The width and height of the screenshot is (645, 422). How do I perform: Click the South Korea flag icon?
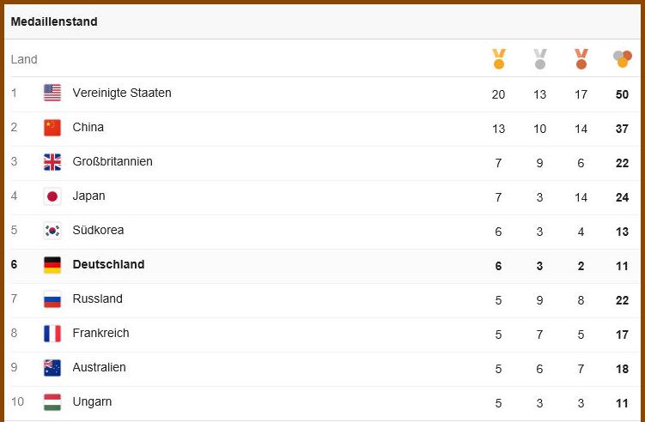tap(52, 231)
